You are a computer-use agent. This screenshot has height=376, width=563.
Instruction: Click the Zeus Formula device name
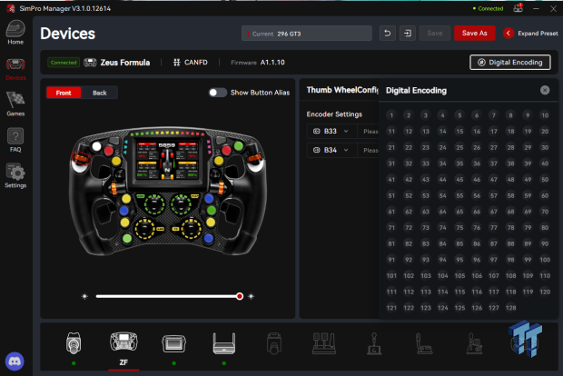125,63
